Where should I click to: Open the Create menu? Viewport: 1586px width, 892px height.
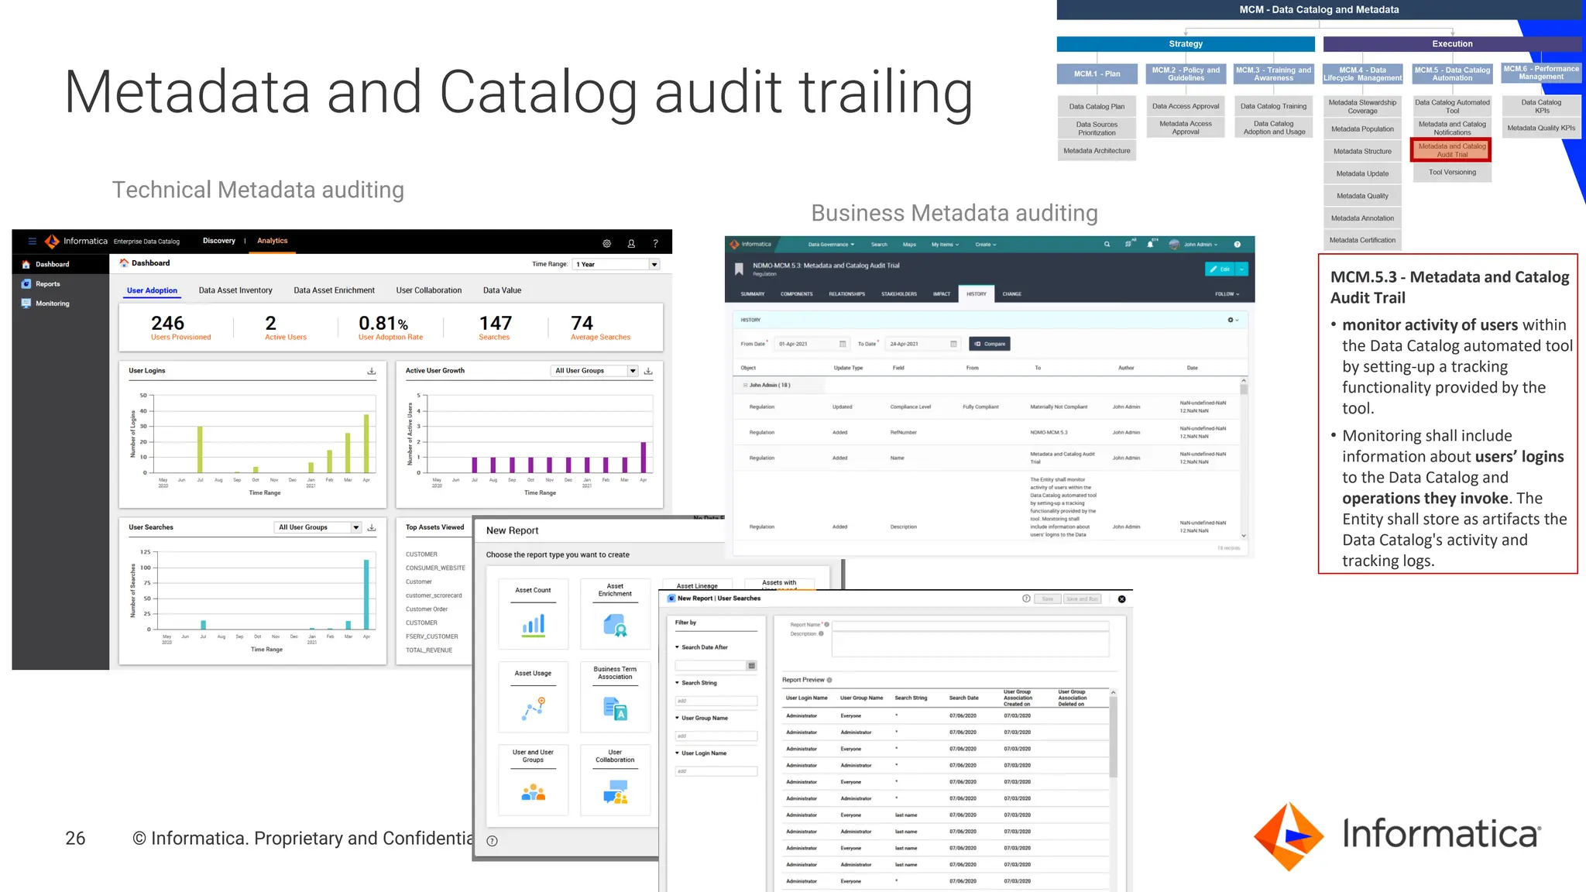tap(986, 245)
